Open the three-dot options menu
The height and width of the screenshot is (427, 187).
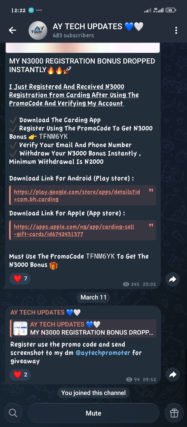coord(176,30)
